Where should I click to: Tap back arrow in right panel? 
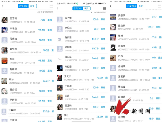coord(111,6)
